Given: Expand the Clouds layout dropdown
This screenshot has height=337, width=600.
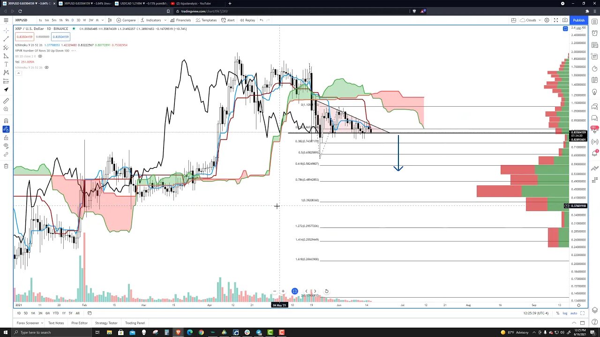Looking at the screenshot, I should point(540,20).
